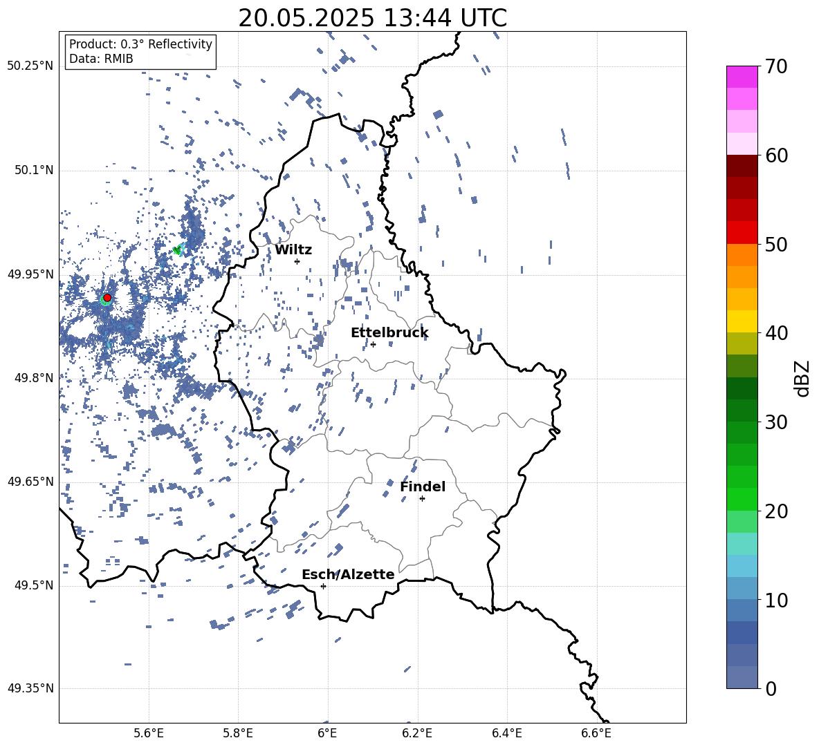Click the 5.6°E longitude label
Screen dimensions: 819x747
pyautogui.click(x=149, y=734)
